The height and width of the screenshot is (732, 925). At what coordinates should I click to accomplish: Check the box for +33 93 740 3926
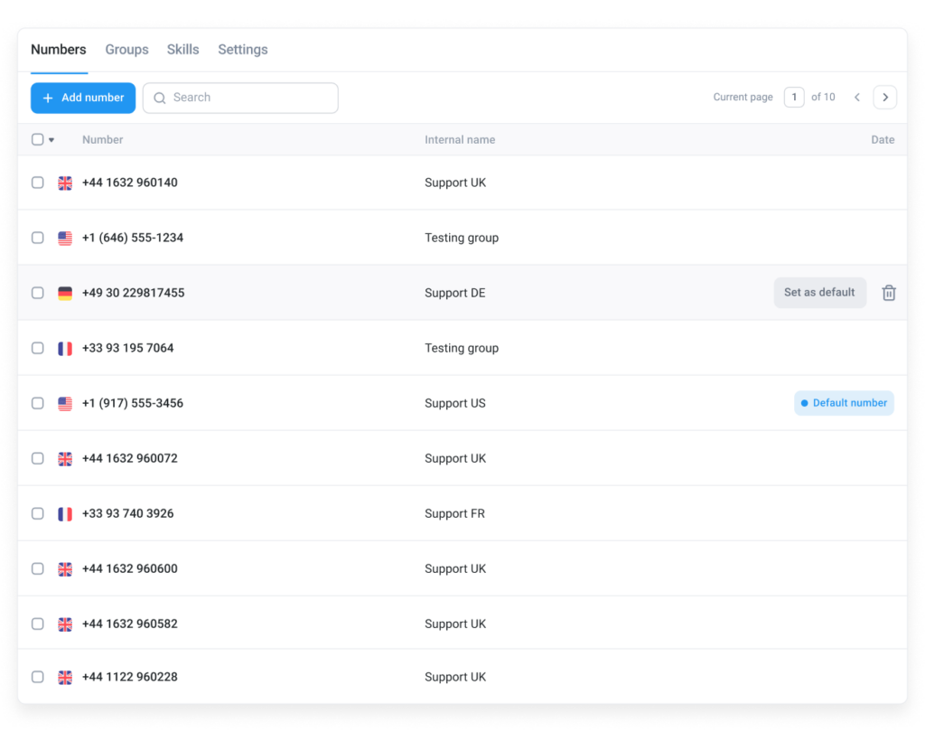(x=38, y=513)
